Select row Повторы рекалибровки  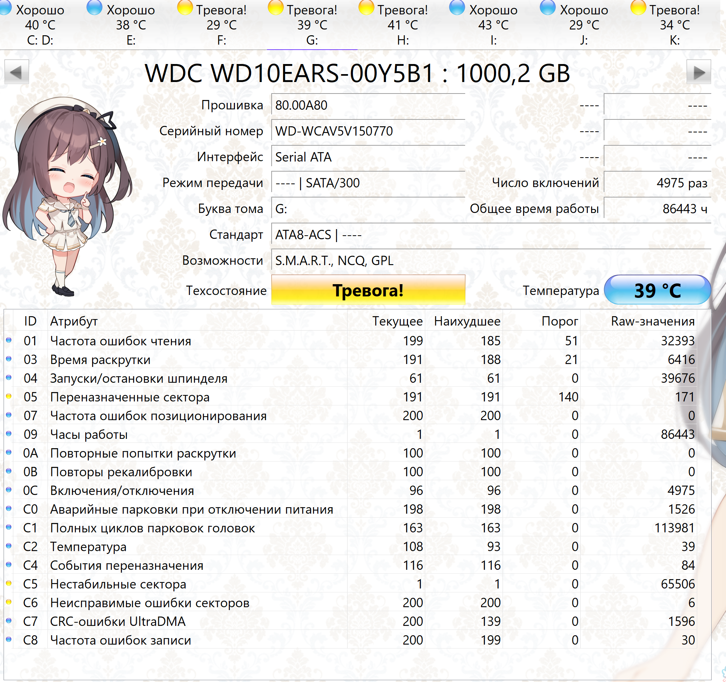click(x=350, y=472)
